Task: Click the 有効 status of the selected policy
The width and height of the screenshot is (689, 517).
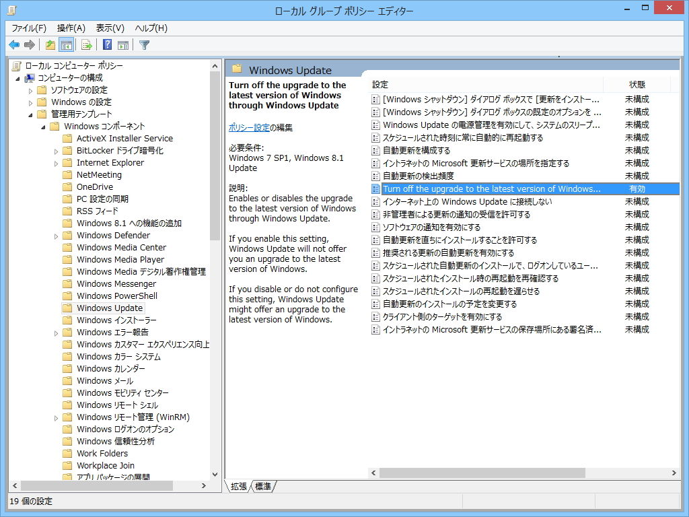Action: point(637,189)
